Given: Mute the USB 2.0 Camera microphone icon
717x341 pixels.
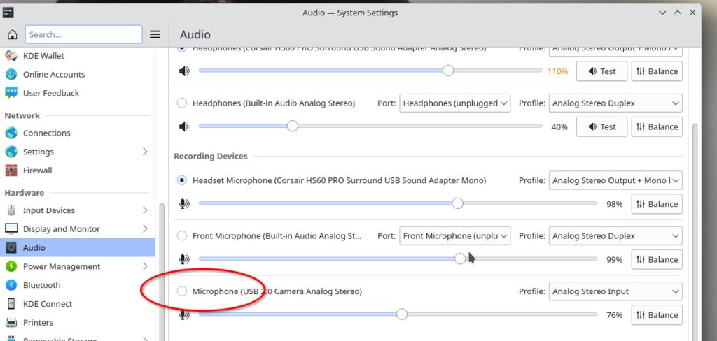Looking at the screenshot, I should [x=184, y=315].
